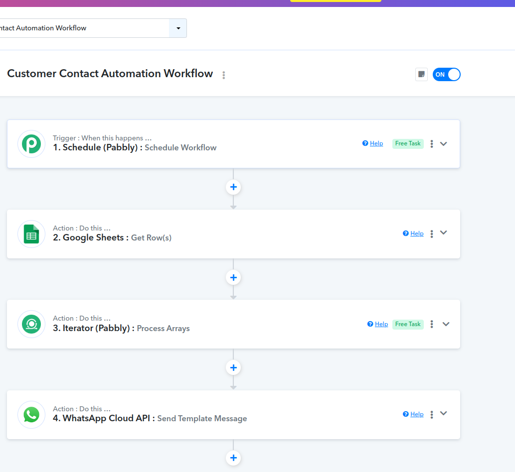
Task: Click Free Task badge on Schedule step
Action: click(x=408, y=143)
